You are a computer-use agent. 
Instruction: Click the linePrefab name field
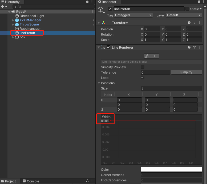point(149,9)
